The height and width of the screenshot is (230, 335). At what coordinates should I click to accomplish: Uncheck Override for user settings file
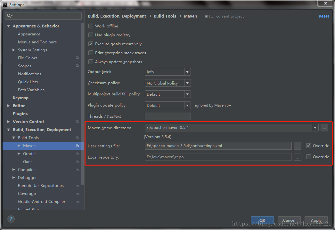coord(308,146)
